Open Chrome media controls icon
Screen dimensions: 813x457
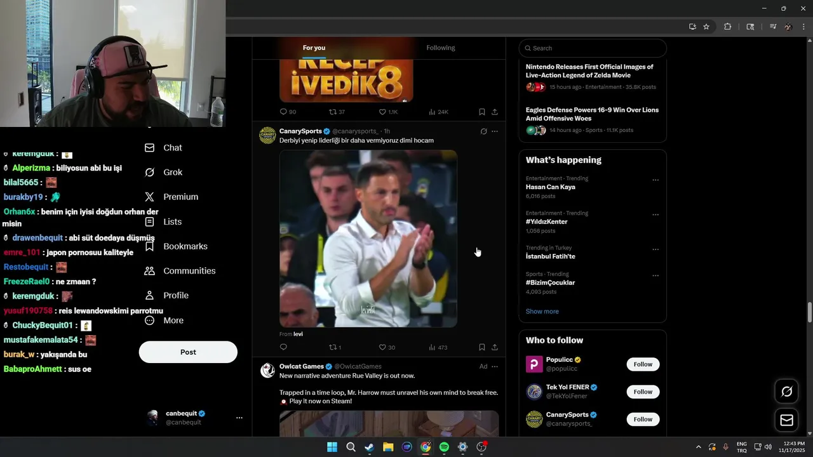pos(772,27)
